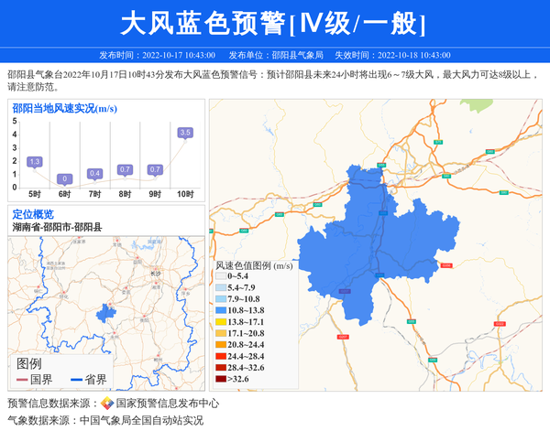Image resolution: width=550 pixels, height=431 pixels.
Task: Click the small blue region on overview map
Action: pyautogui.click(x=104, y=311)
